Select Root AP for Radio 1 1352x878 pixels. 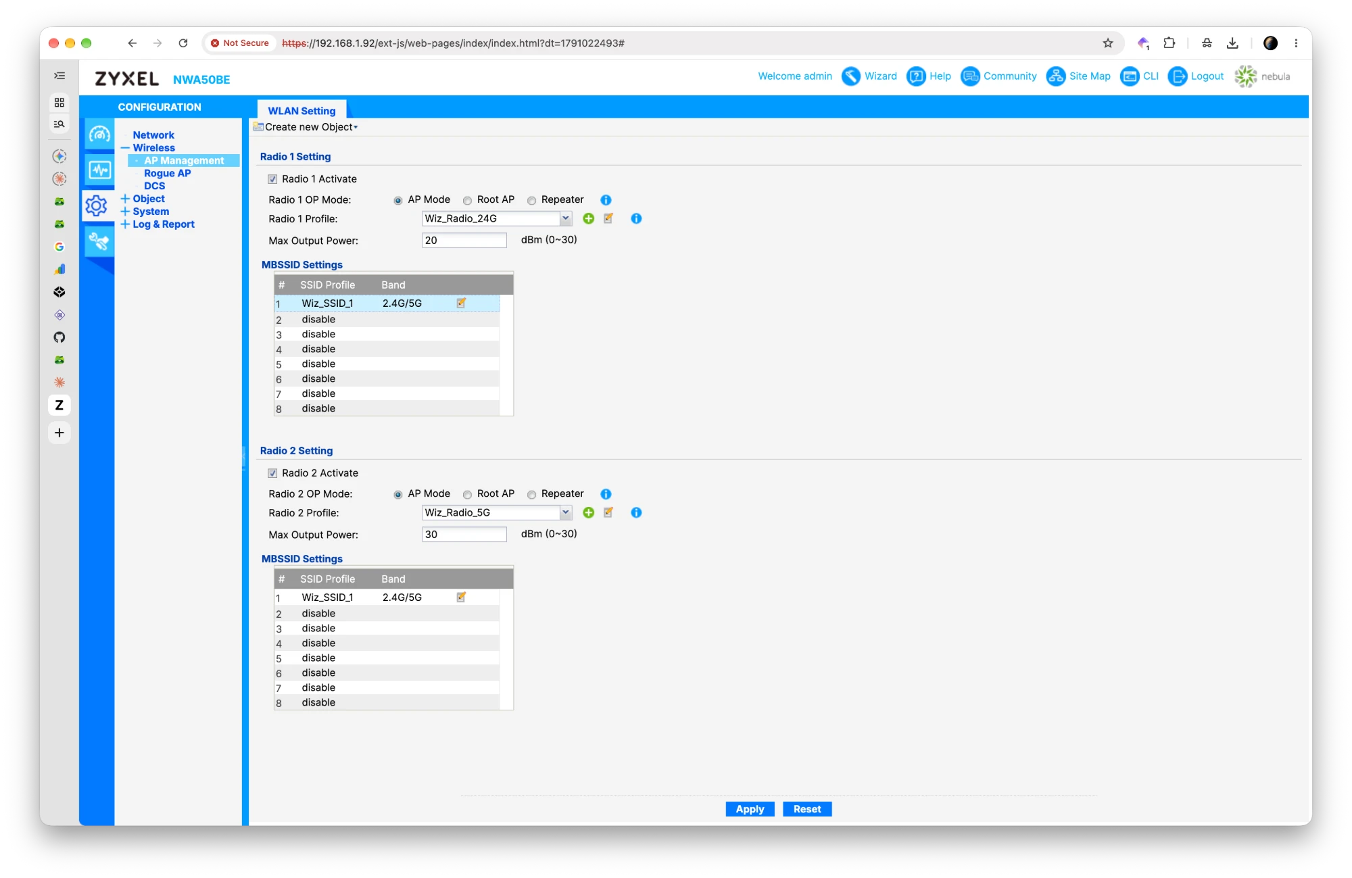coord(467,201)
